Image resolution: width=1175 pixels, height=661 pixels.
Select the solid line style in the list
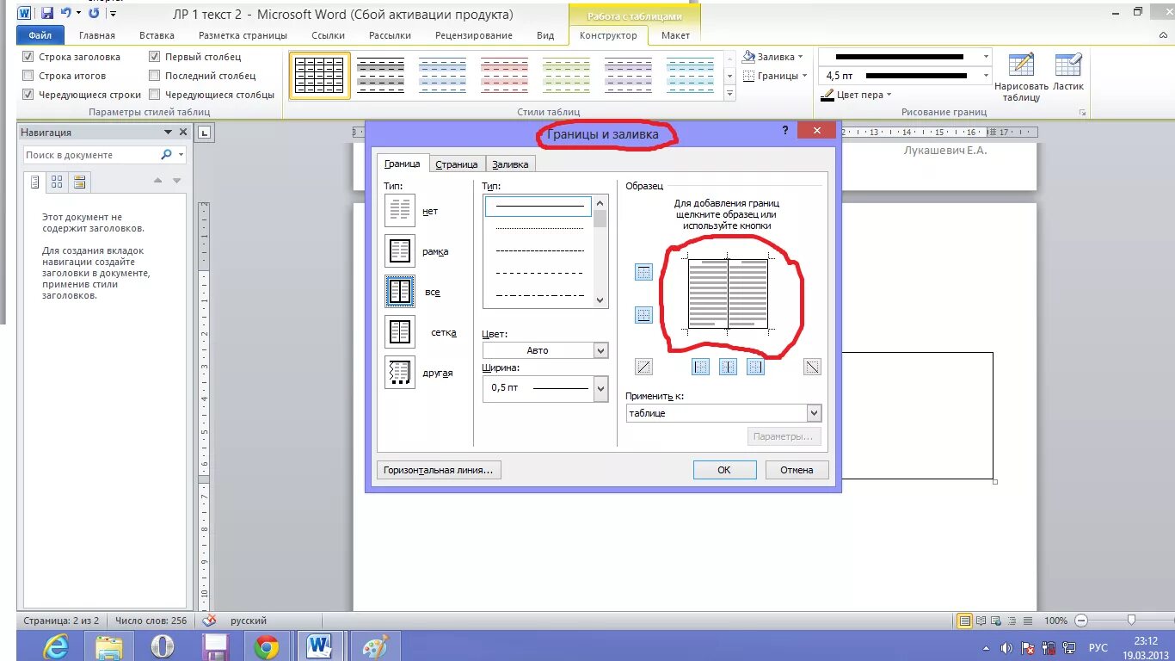pyautogui.click(x=538, y=206)
